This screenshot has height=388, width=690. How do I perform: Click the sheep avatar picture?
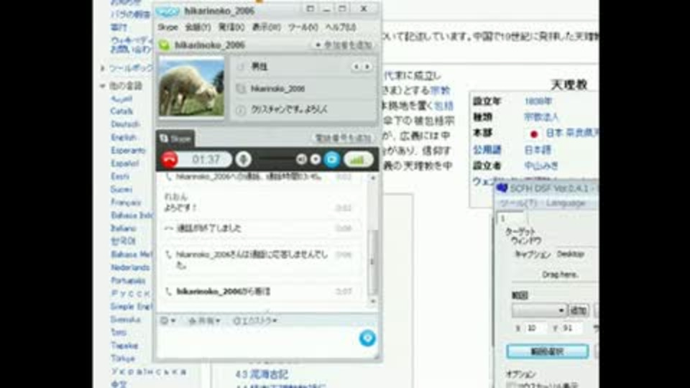[191, 87]
